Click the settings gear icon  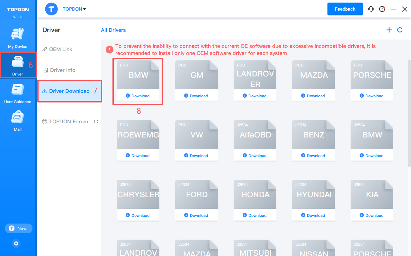[16, 243]
